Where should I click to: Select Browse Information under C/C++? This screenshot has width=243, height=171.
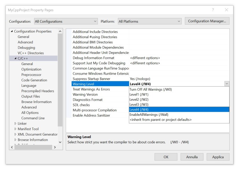36,102
